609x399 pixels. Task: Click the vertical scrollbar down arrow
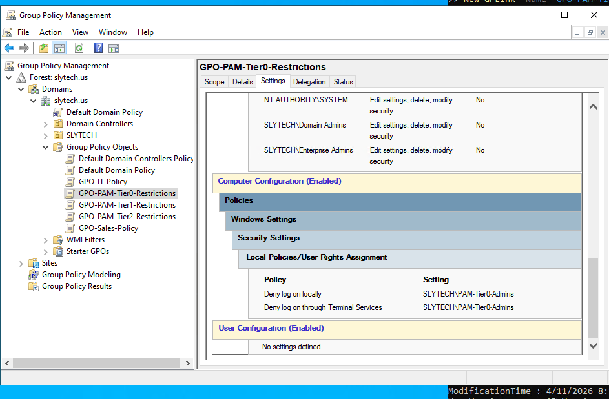click(x=593, y=346)
